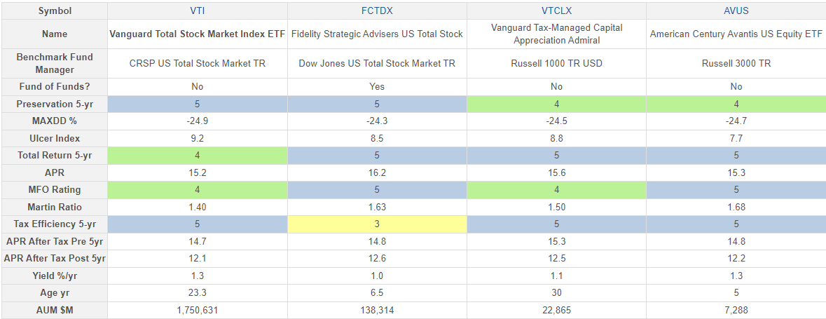Click the Yield %/yr row label
This screenshot has height=319, width=826.
click(55, 276)
